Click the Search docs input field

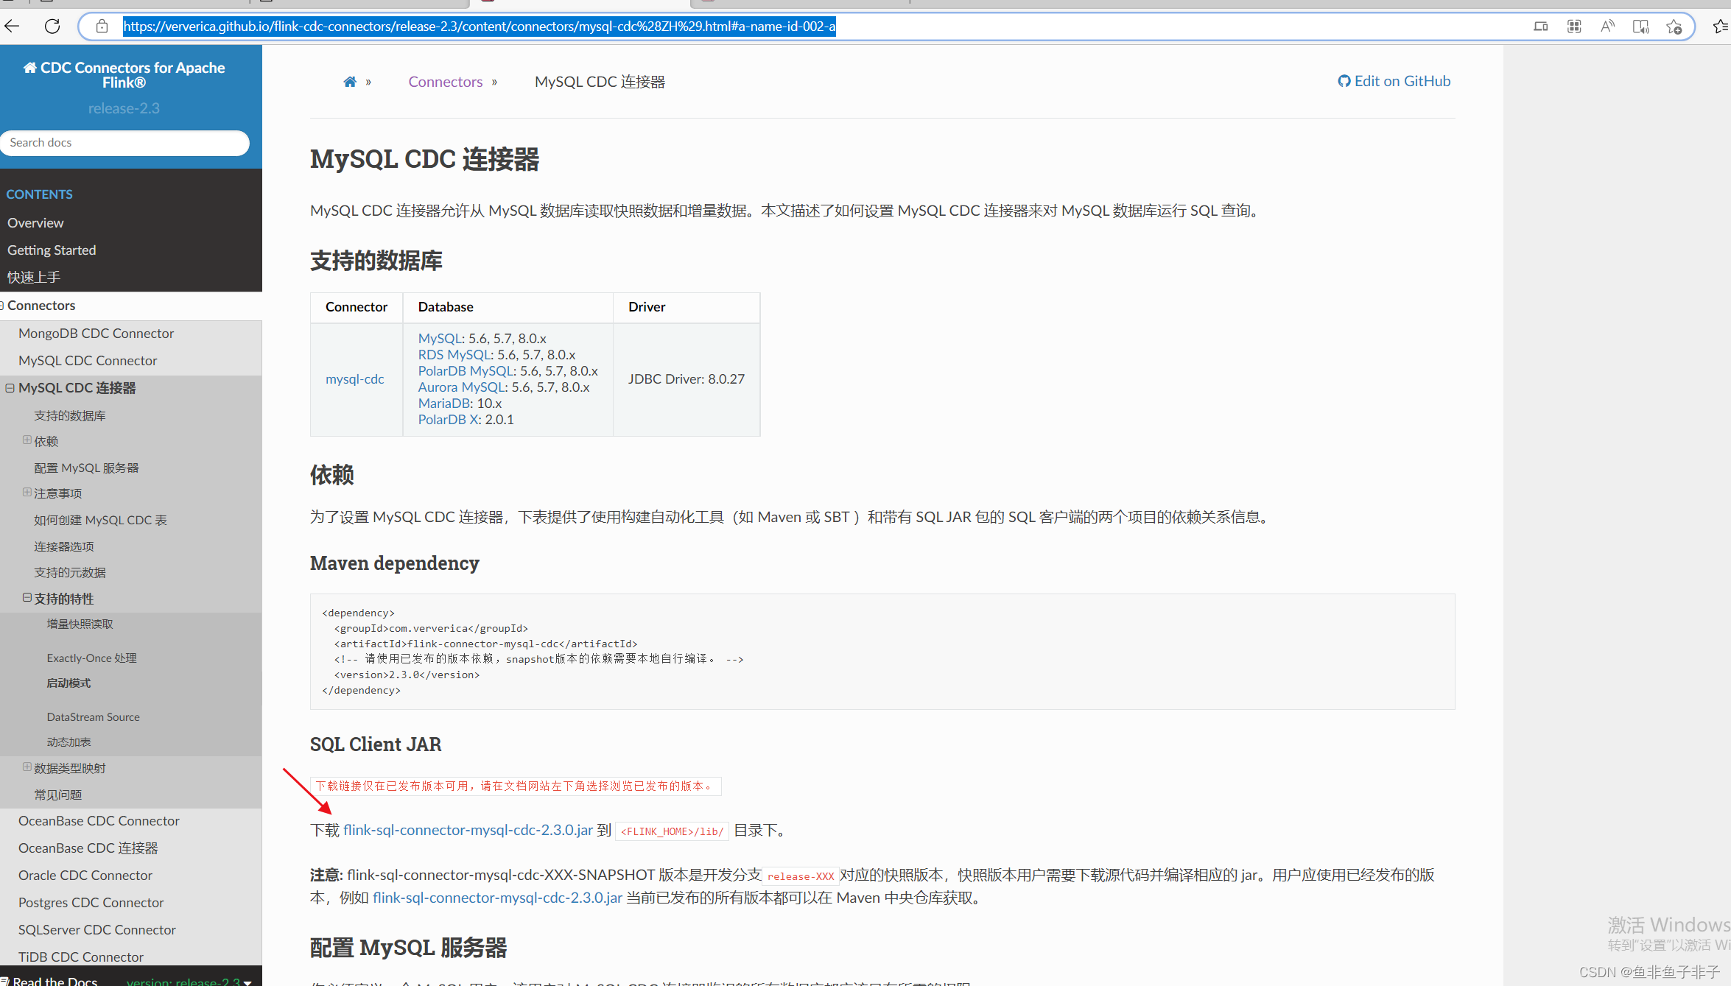124,143
